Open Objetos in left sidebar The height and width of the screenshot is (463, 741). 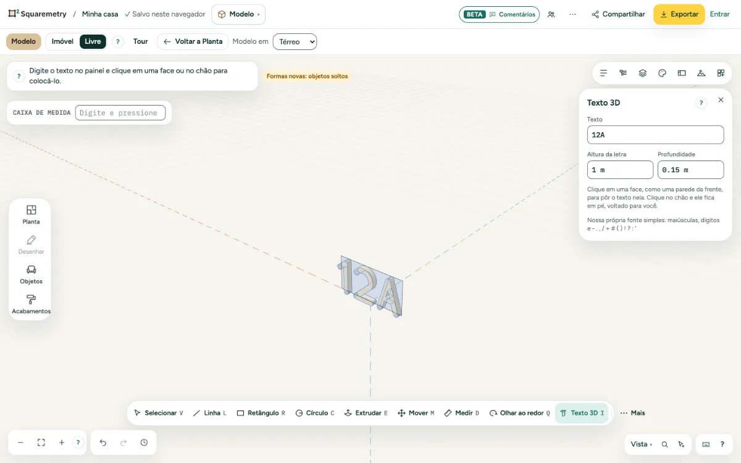point(31,274)
